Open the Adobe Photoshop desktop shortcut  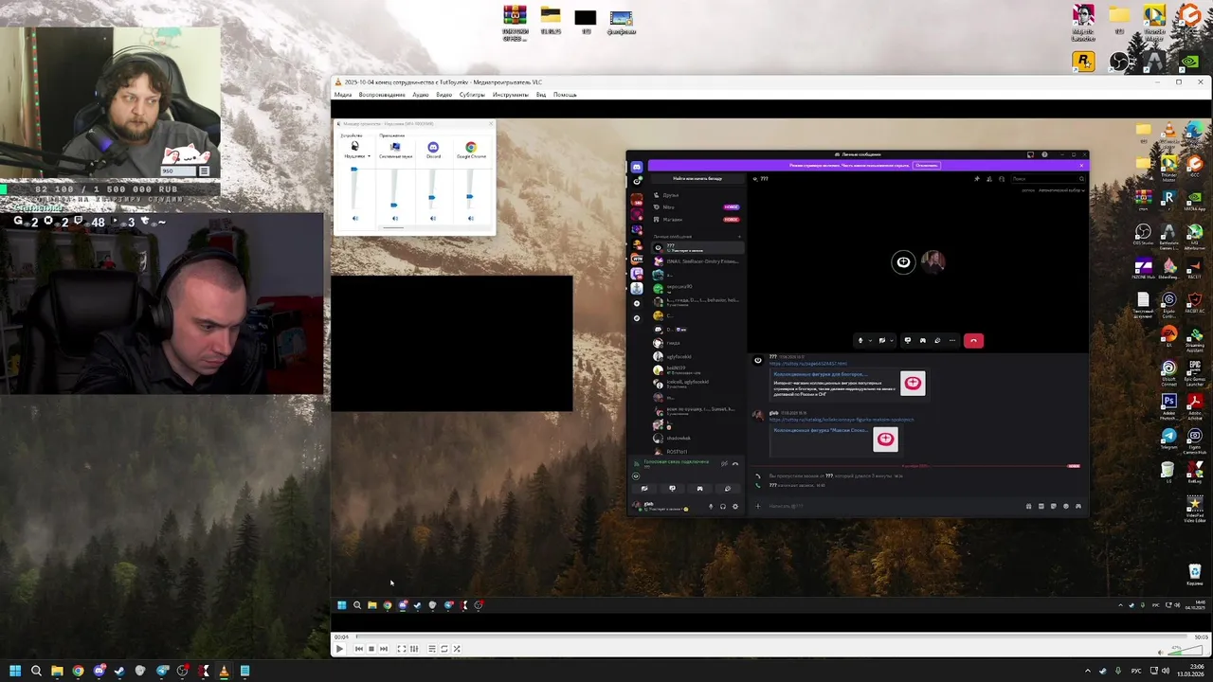pos(1169,405)
